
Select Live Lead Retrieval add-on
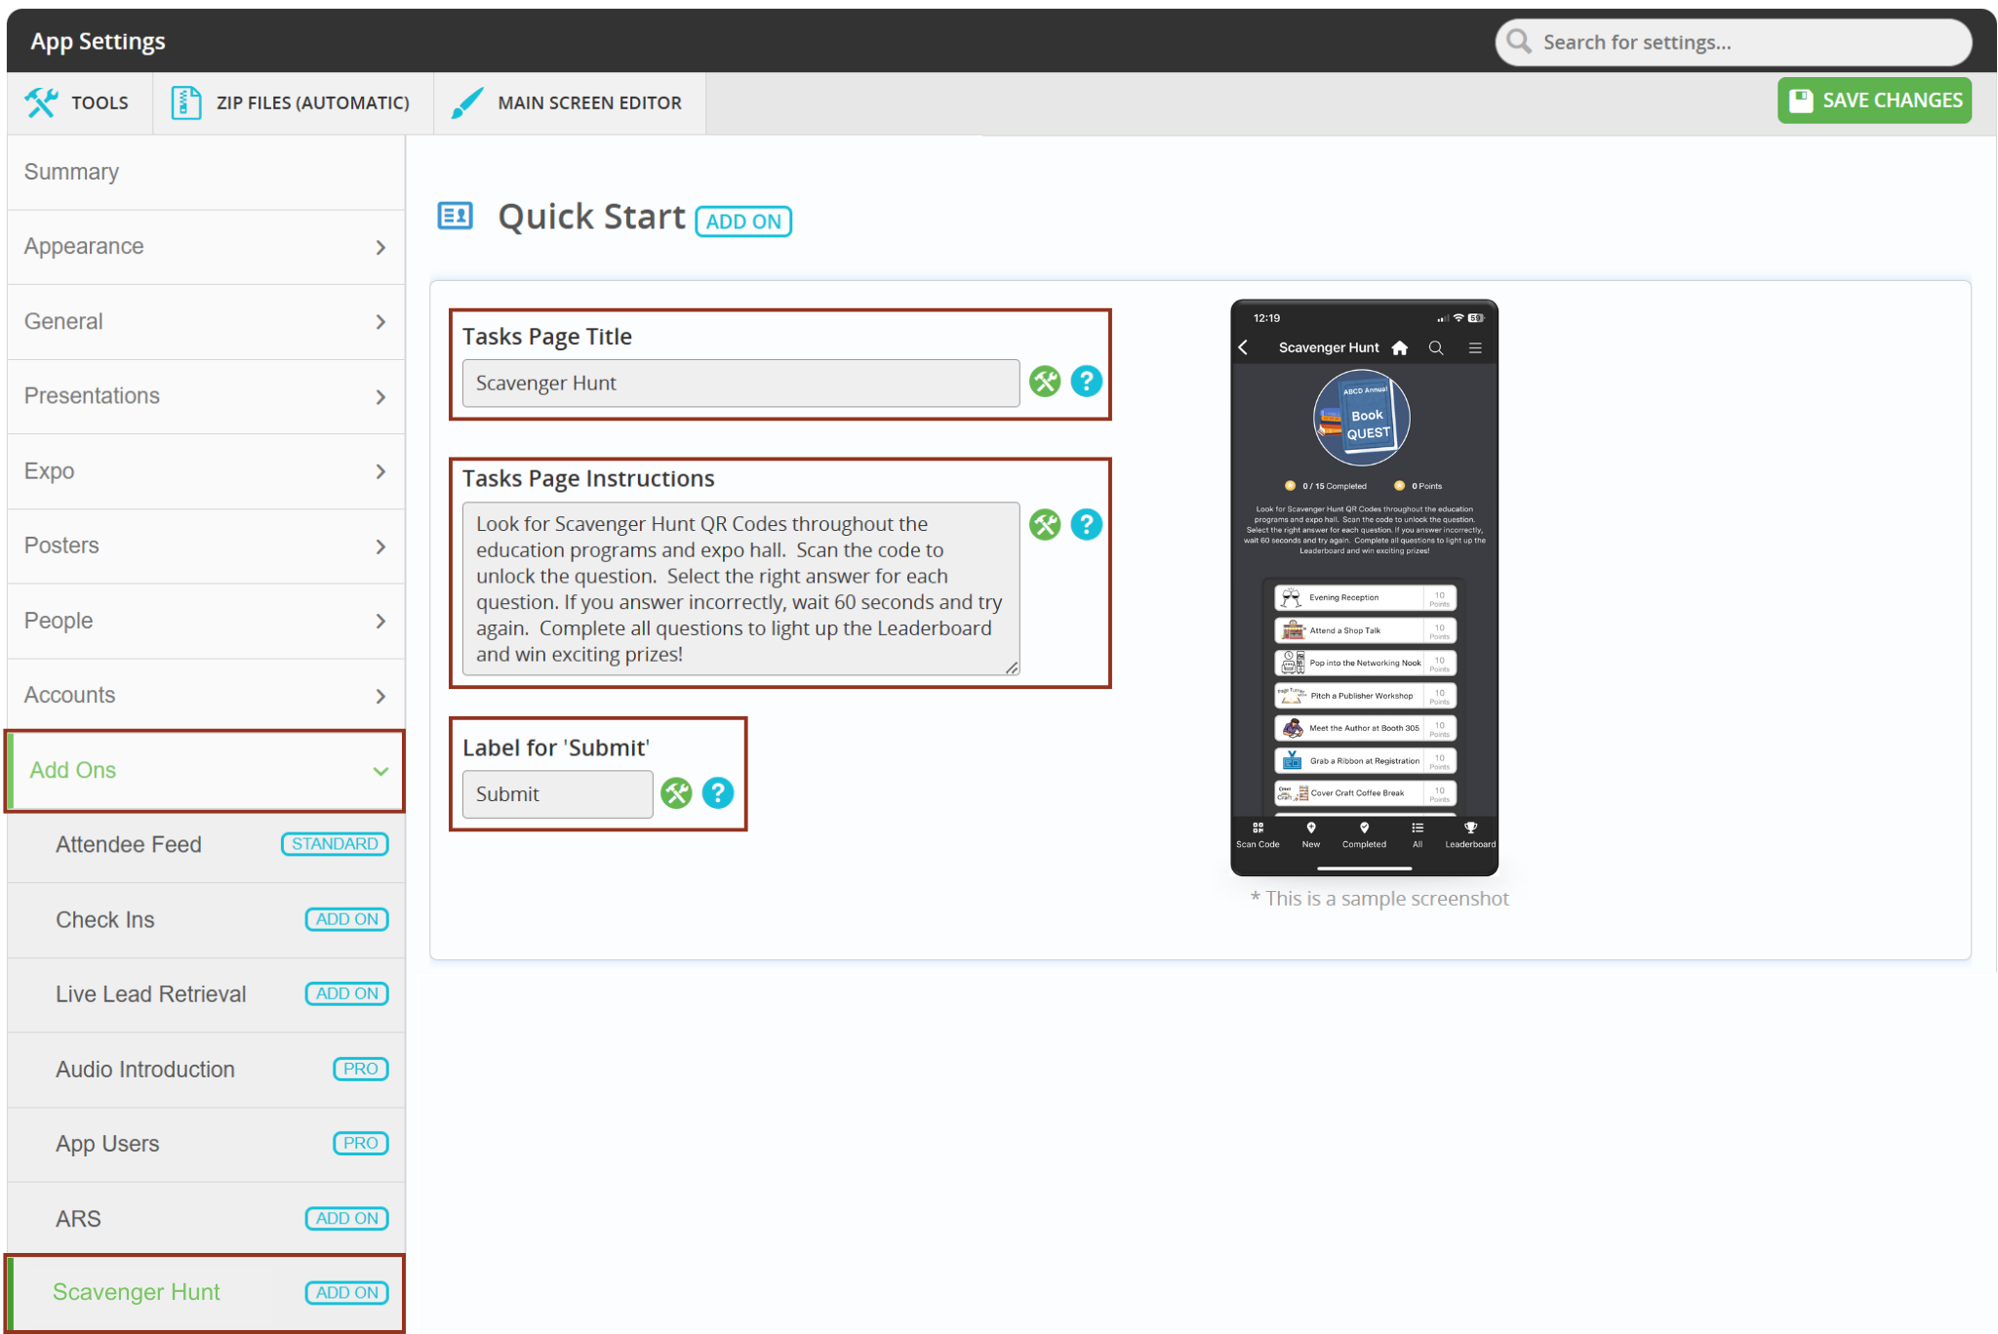tap(151, 994)
